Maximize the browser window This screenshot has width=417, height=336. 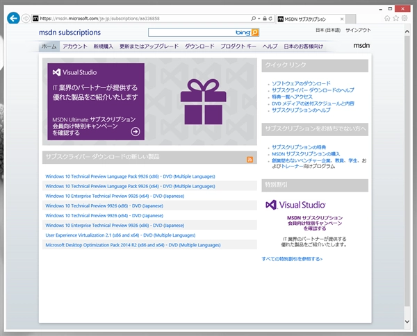tap(390, 9)
